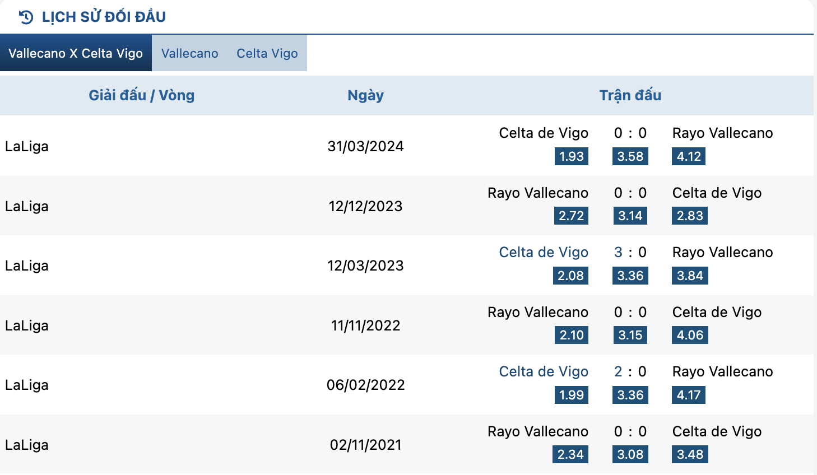Click odds 1.93 for 31/03/2024 match

pos(572,156)
